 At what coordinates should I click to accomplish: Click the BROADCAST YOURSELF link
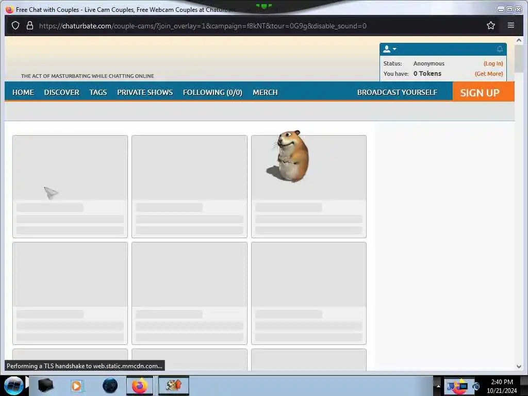(x=397, y=92)
